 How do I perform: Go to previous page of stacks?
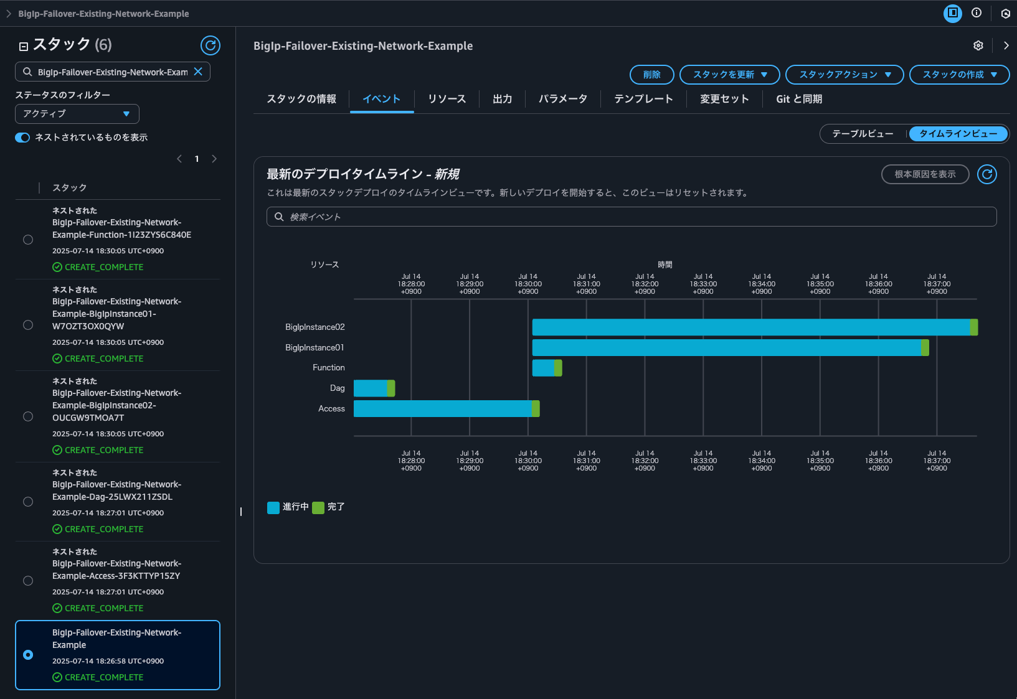tap(179, 159)
